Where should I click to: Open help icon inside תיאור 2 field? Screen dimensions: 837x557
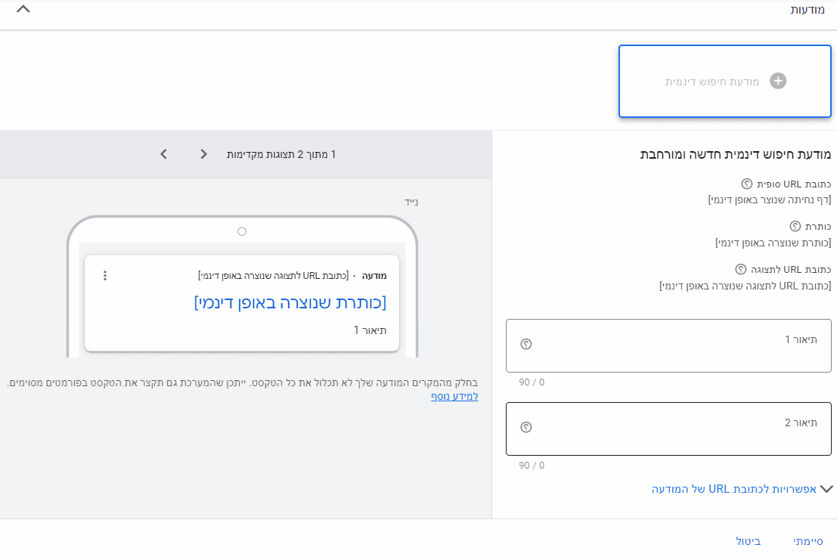[x=526, y=427]
